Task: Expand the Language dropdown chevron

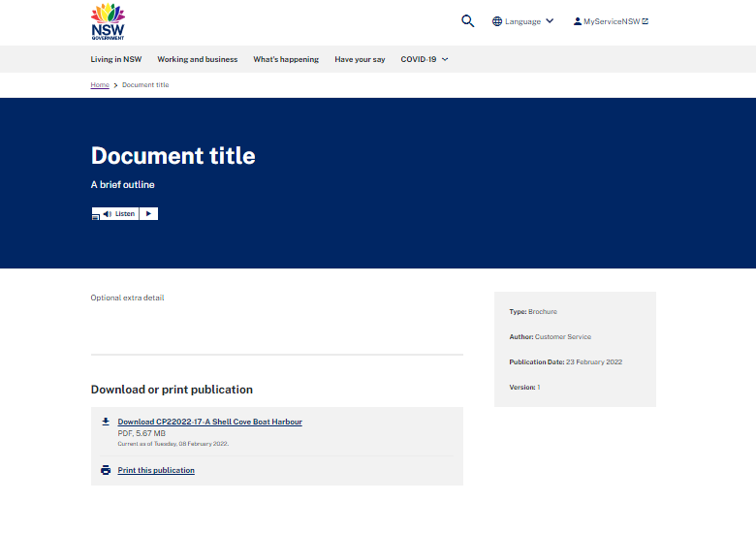Action: tap(550, 21)
